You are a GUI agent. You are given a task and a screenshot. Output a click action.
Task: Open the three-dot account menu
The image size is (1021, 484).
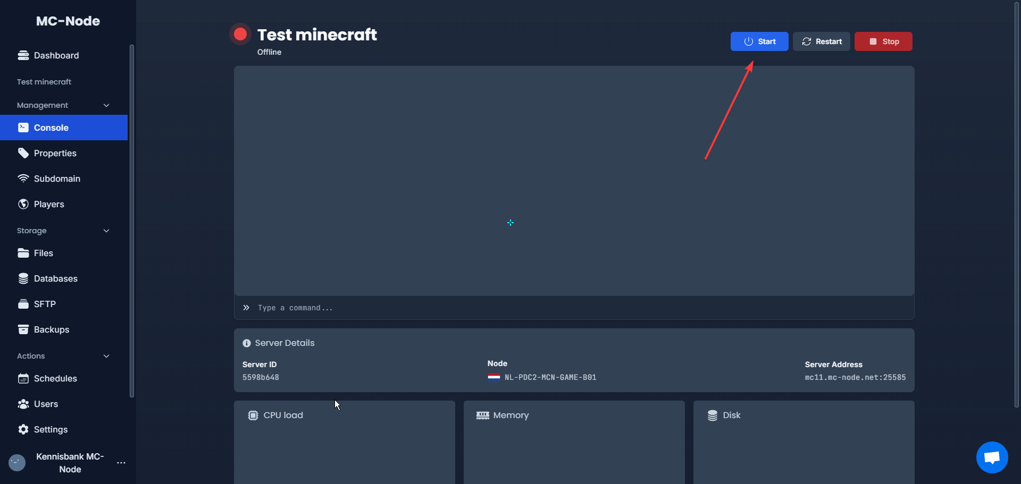[121, 463]
